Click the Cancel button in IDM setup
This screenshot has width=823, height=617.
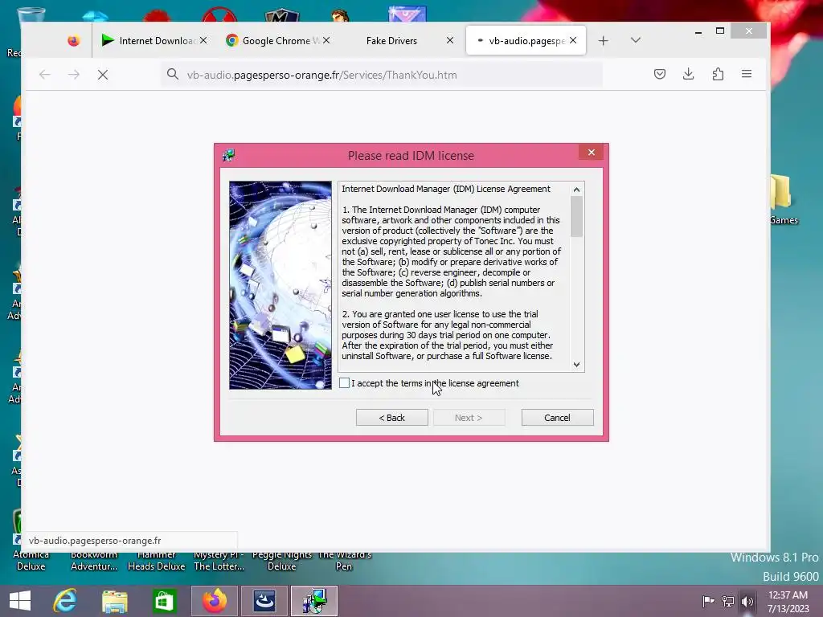[557, 418]
